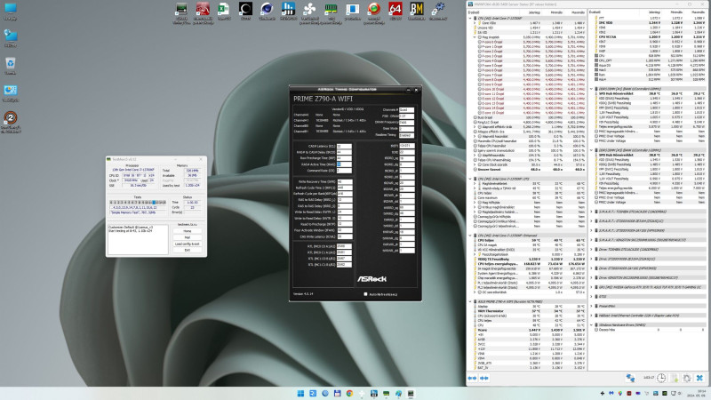Open the red icon next to Excel file
Screen dimensions: 711x400
(x=203, y=9)
